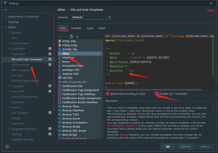This screenshot has width=218, height=153.
Task: Select Android Data Binding settings item
Action: (x=25, y=97)
